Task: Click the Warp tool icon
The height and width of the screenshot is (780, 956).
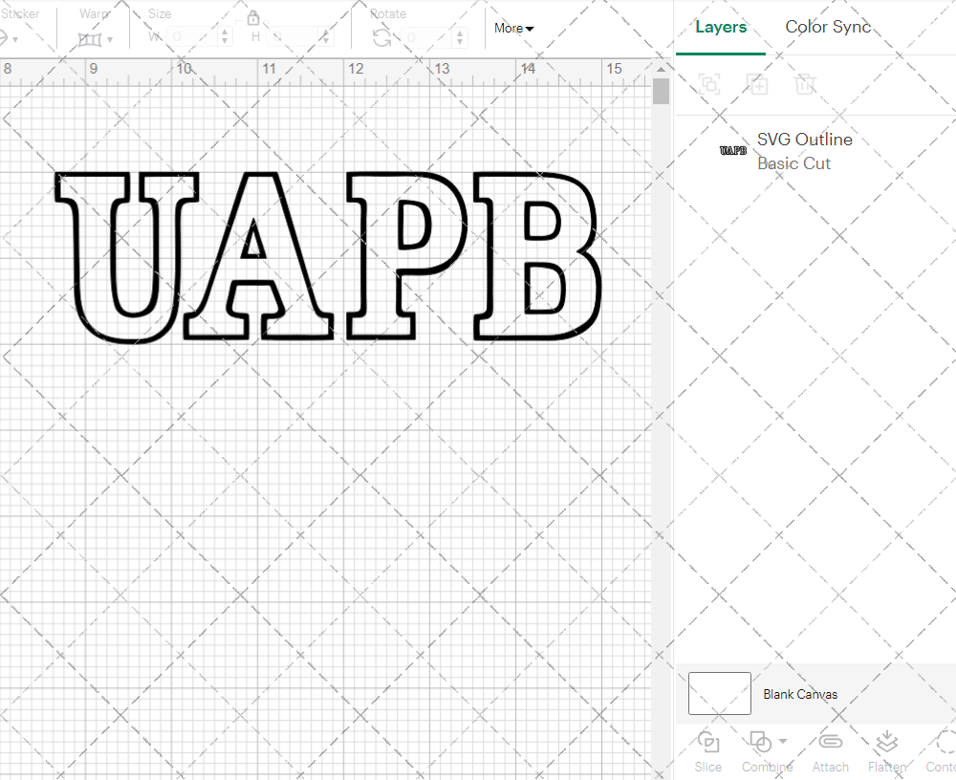Action: click(x=92, y=38)
